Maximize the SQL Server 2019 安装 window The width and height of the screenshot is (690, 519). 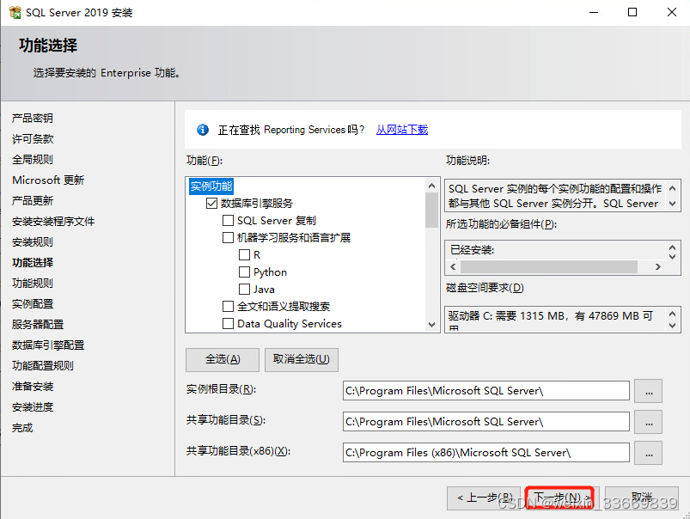coord(632,12)
